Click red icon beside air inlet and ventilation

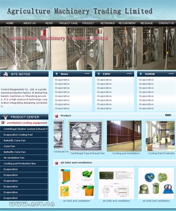click(x=57, y=163)
